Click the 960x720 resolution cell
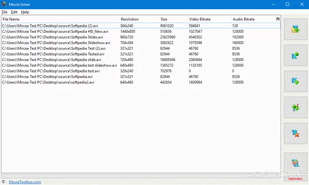 pos(127,37)
